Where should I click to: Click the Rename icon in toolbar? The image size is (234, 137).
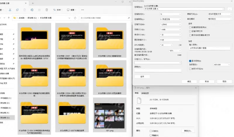point(32,10)
